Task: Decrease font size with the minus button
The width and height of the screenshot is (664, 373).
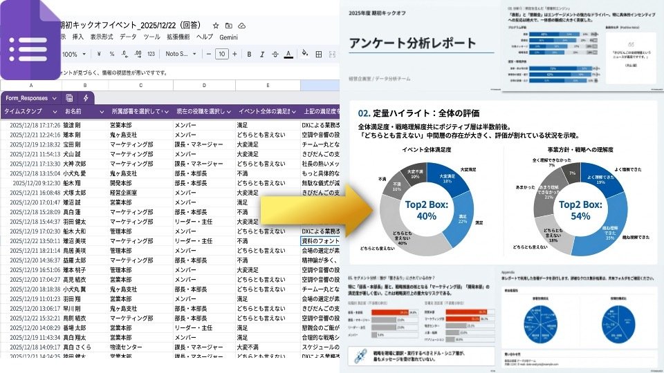Action: pos(208,54)
